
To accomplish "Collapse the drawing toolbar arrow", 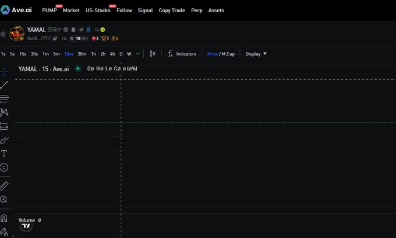I will tap(13, 236).
